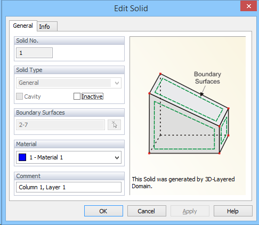Toggle the Cavity checkbox
The height and width of the screenshot is (225, 259).
coord(19,97)
